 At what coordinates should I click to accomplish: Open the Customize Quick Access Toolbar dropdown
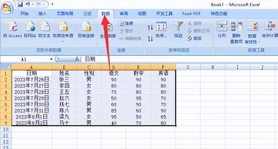point(52,4)
